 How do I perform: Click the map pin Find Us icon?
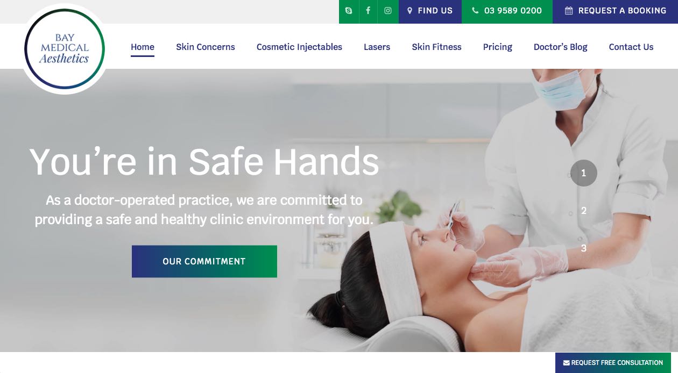(x=409, y=11)
